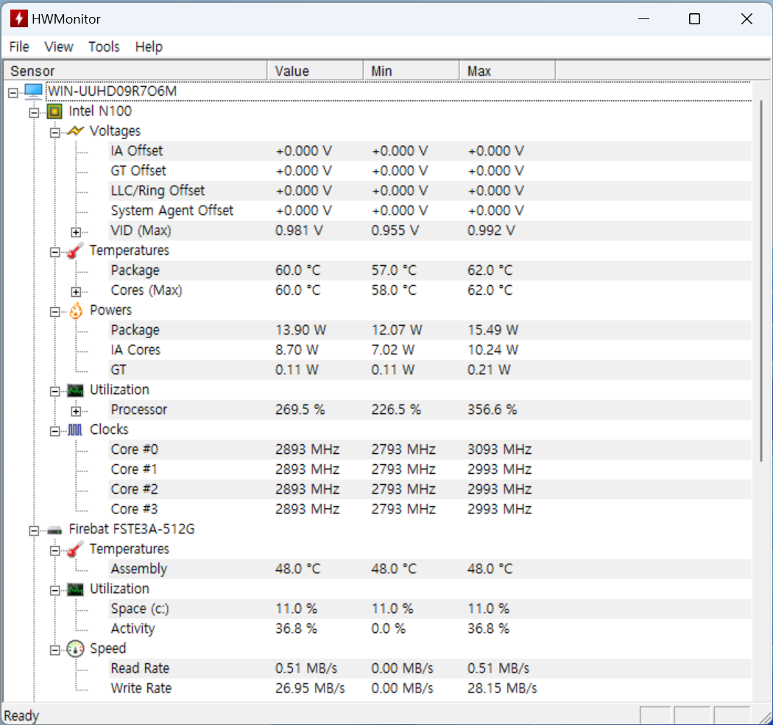Minimize the HWMonitor window
This screenshot has width=773, height=725.
coord(644,18)
